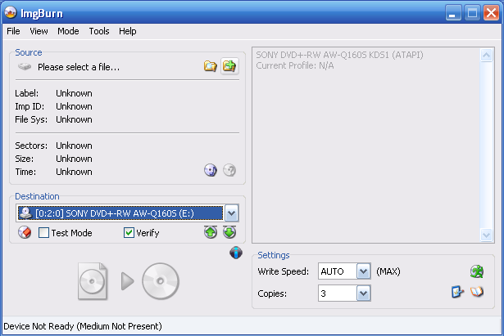Start the write image to disc button

[x=128, y=281]
